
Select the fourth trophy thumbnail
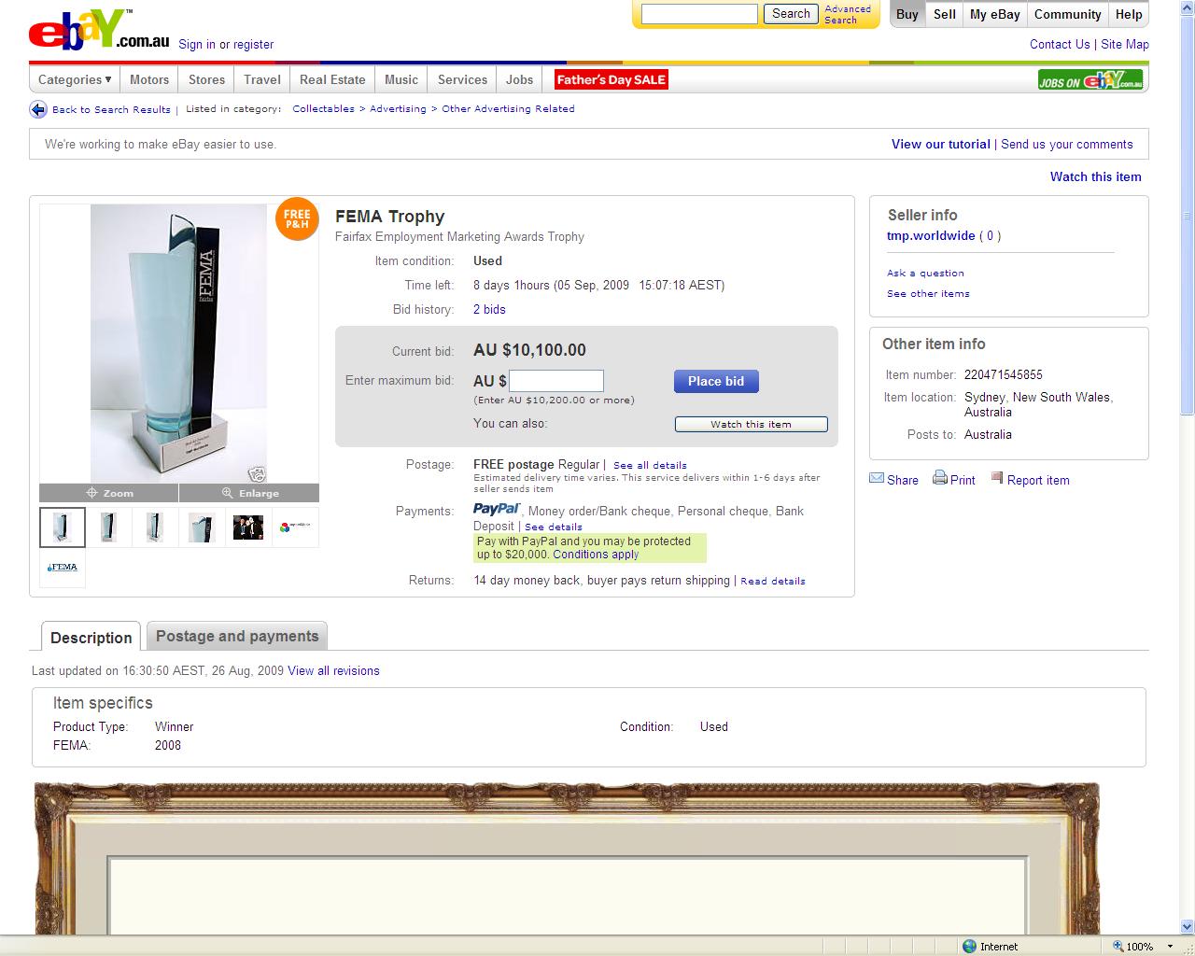click(x=202, y=527)
